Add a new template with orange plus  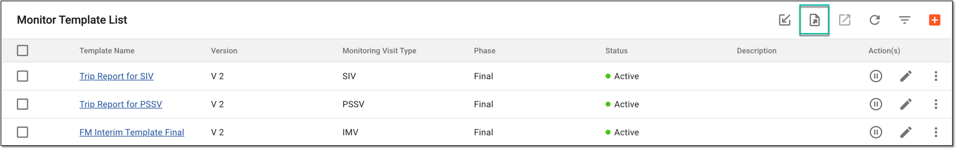point(935,20)
